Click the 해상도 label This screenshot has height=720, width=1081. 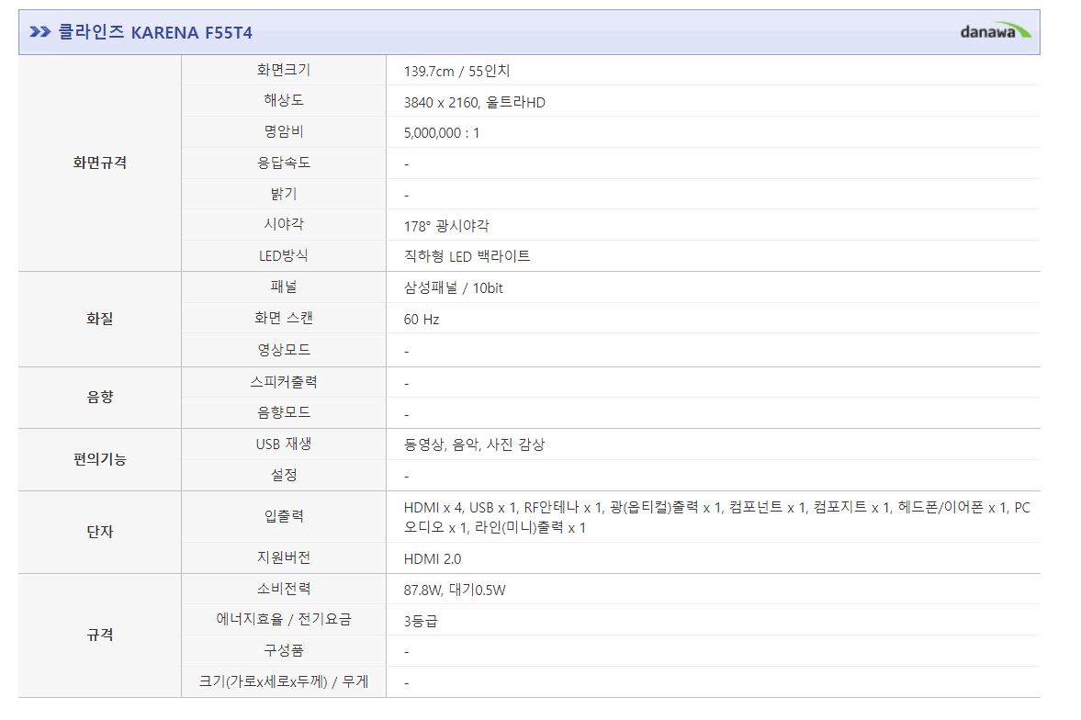[x=284, y=101]
